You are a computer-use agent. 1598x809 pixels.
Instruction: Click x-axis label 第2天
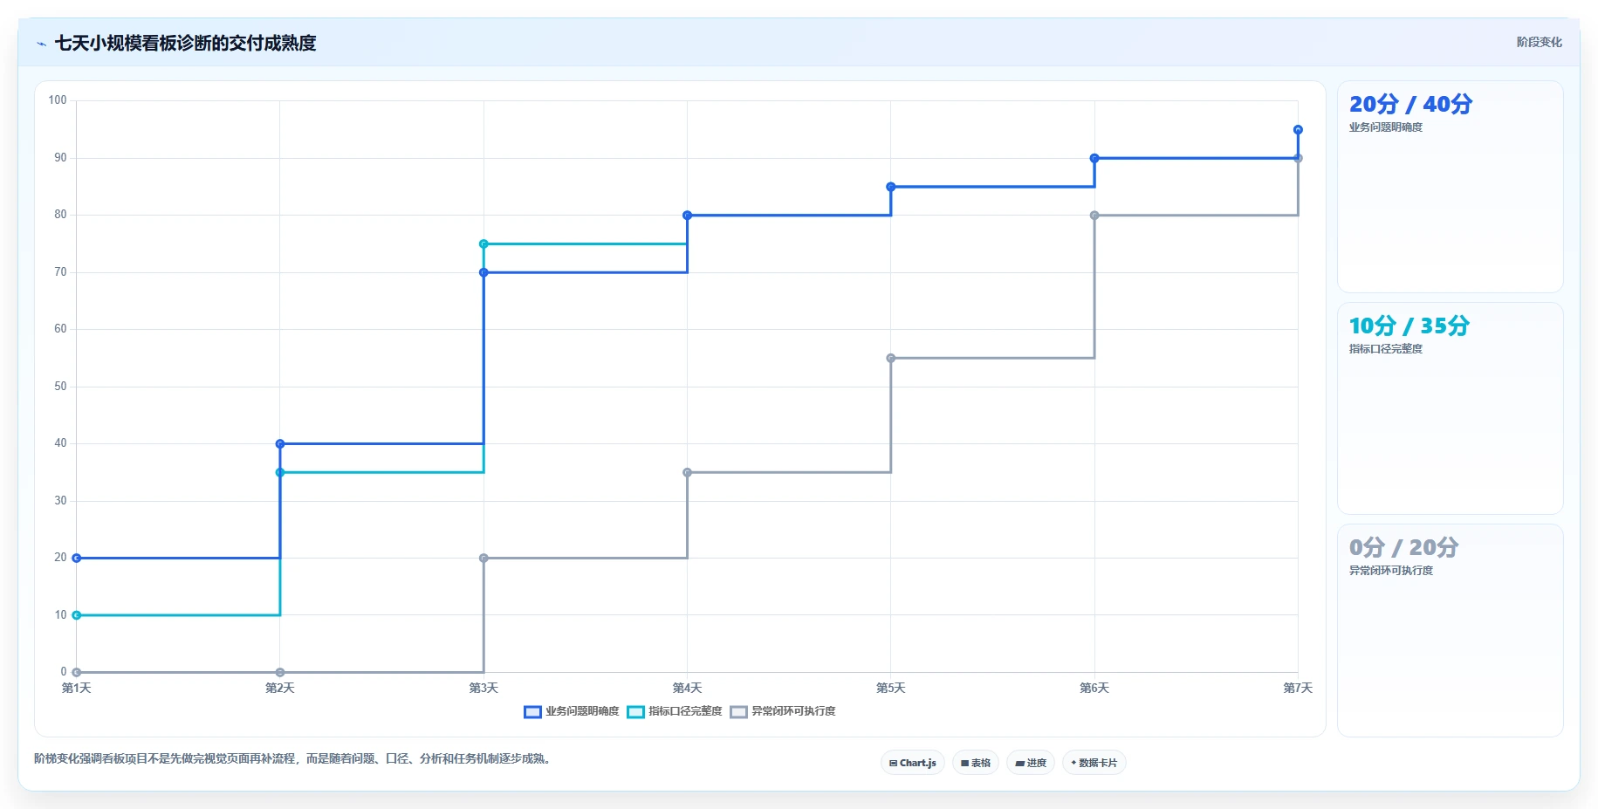[280, 688]
